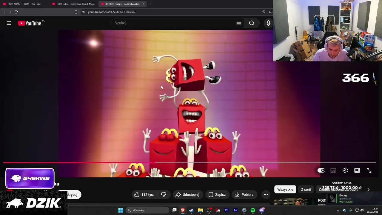The image size is (382, 215).
Task: Open player settings gear
Action: pos(345,171)
